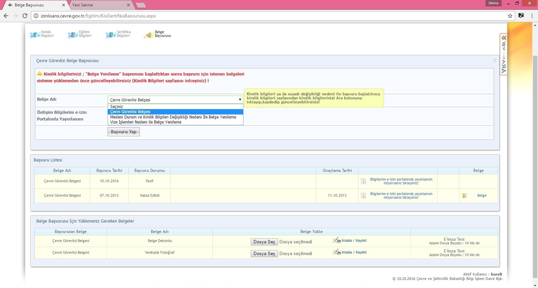Click the sign icon in Belge Dekontu row
538x288 pixels.
[x=337, y=240]
